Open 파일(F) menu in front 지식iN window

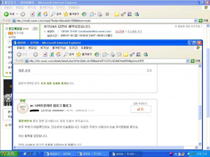point(21,48)
